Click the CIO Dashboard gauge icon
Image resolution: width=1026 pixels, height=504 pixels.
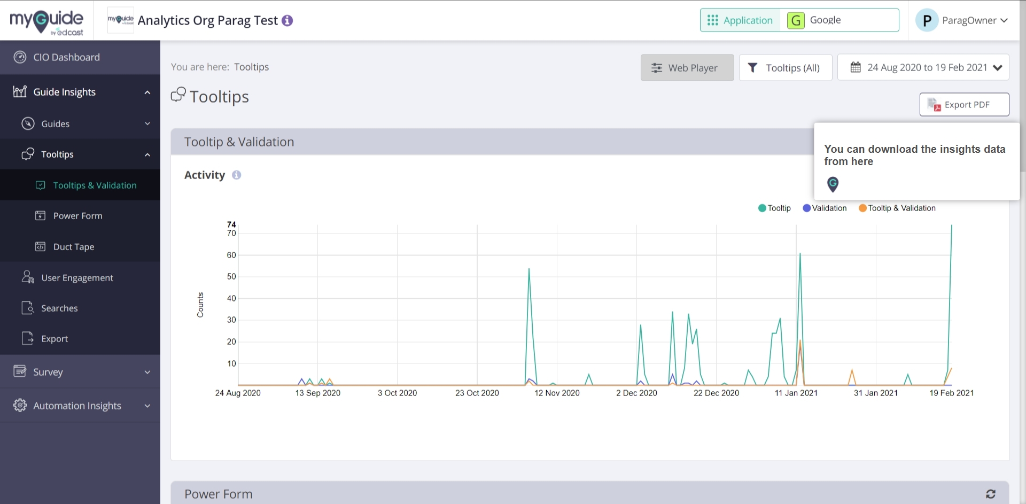[20, 57]
